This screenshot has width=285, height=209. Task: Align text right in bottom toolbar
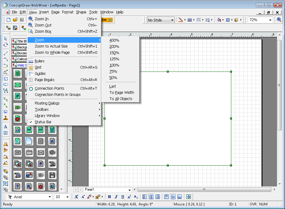click(158, 197)
